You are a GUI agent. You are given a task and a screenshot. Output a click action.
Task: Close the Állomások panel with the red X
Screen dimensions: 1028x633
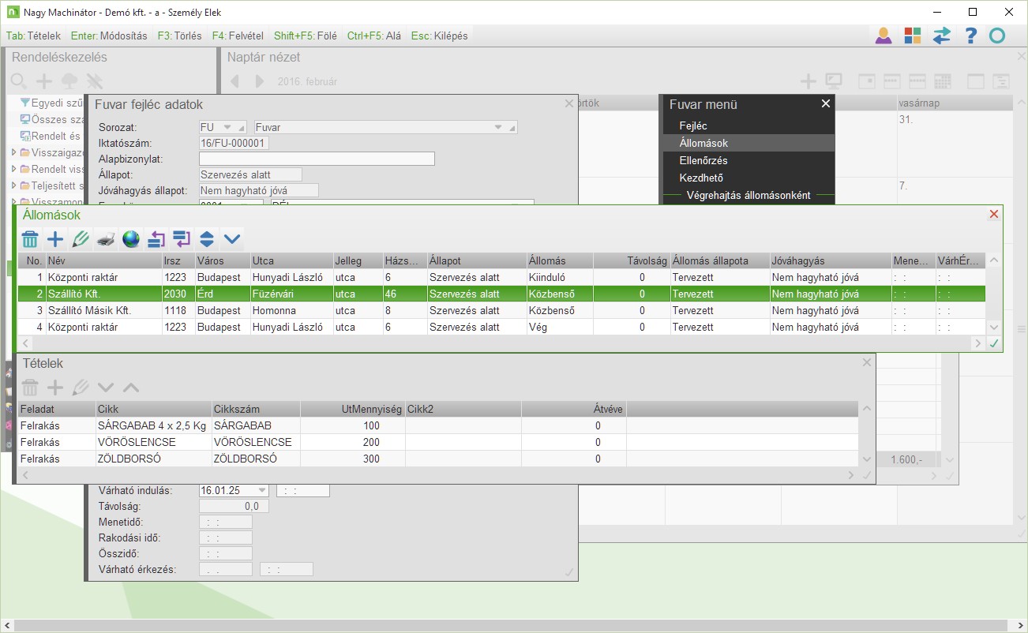tap(994, 214)
